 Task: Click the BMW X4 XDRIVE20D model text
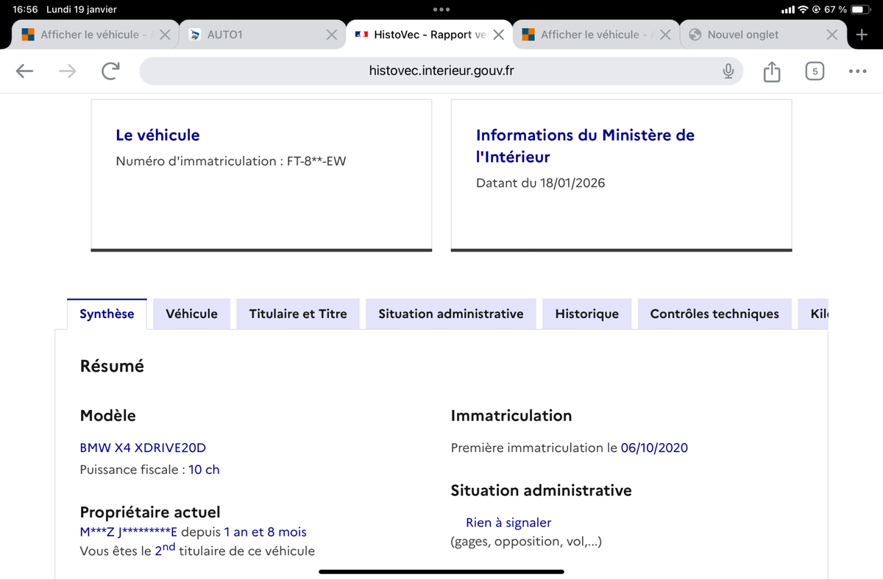pyautogui.click(x=143, y=448)
